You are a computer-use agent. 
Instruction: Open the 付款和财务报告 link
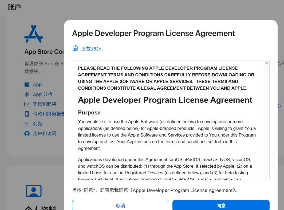coord(49,114)
